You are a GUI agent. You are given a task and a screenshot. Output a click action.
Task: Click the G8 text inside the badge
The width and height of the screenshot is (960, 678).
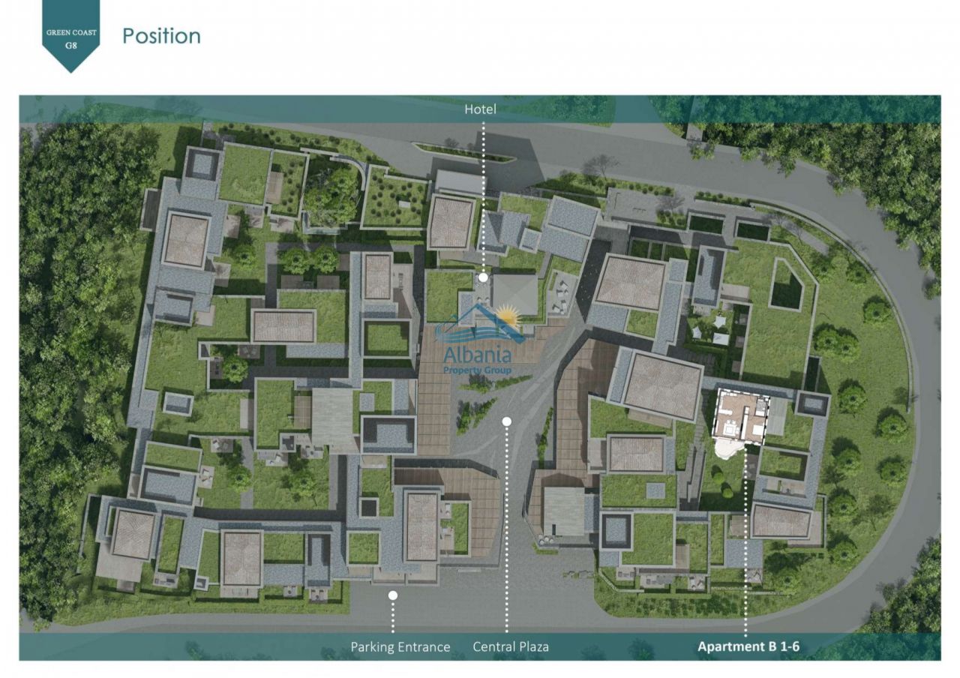click(70, 44)
